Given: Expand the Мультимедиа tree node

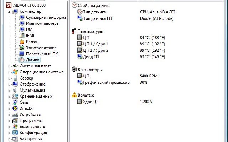Looking at the screenshot, I should pyautogui.click(x=10, y=90).
